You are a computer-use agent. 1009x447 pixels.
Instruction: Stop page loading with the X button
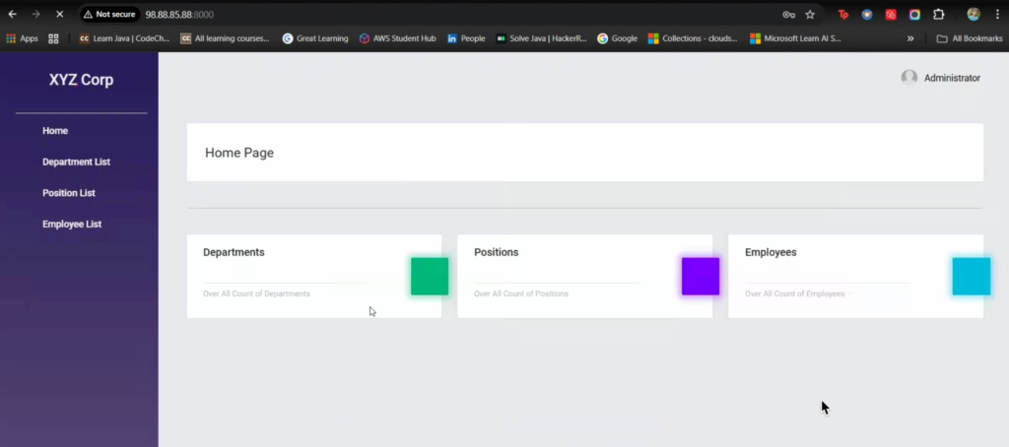59,15
